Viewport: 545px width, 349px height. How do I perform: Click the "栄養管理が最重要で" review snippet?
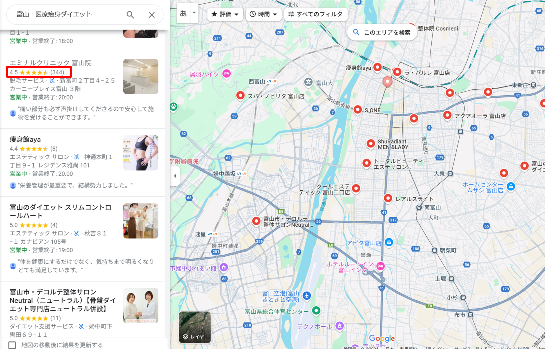(x=75, y=185)
